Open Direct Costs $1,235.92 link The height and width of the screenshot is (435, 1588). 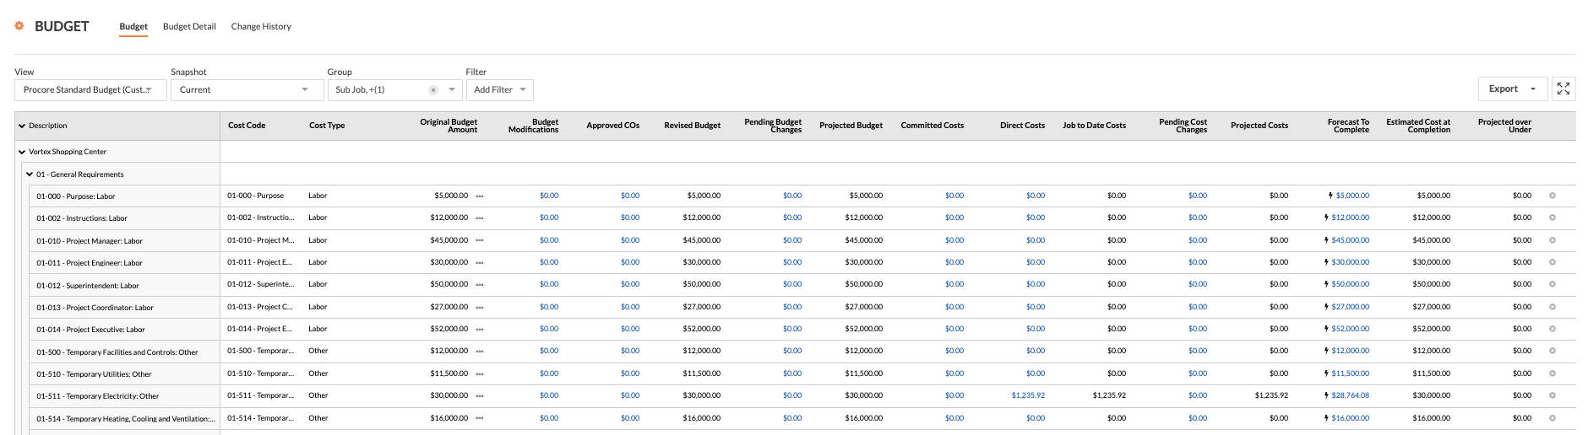(x=1028, y=395)
